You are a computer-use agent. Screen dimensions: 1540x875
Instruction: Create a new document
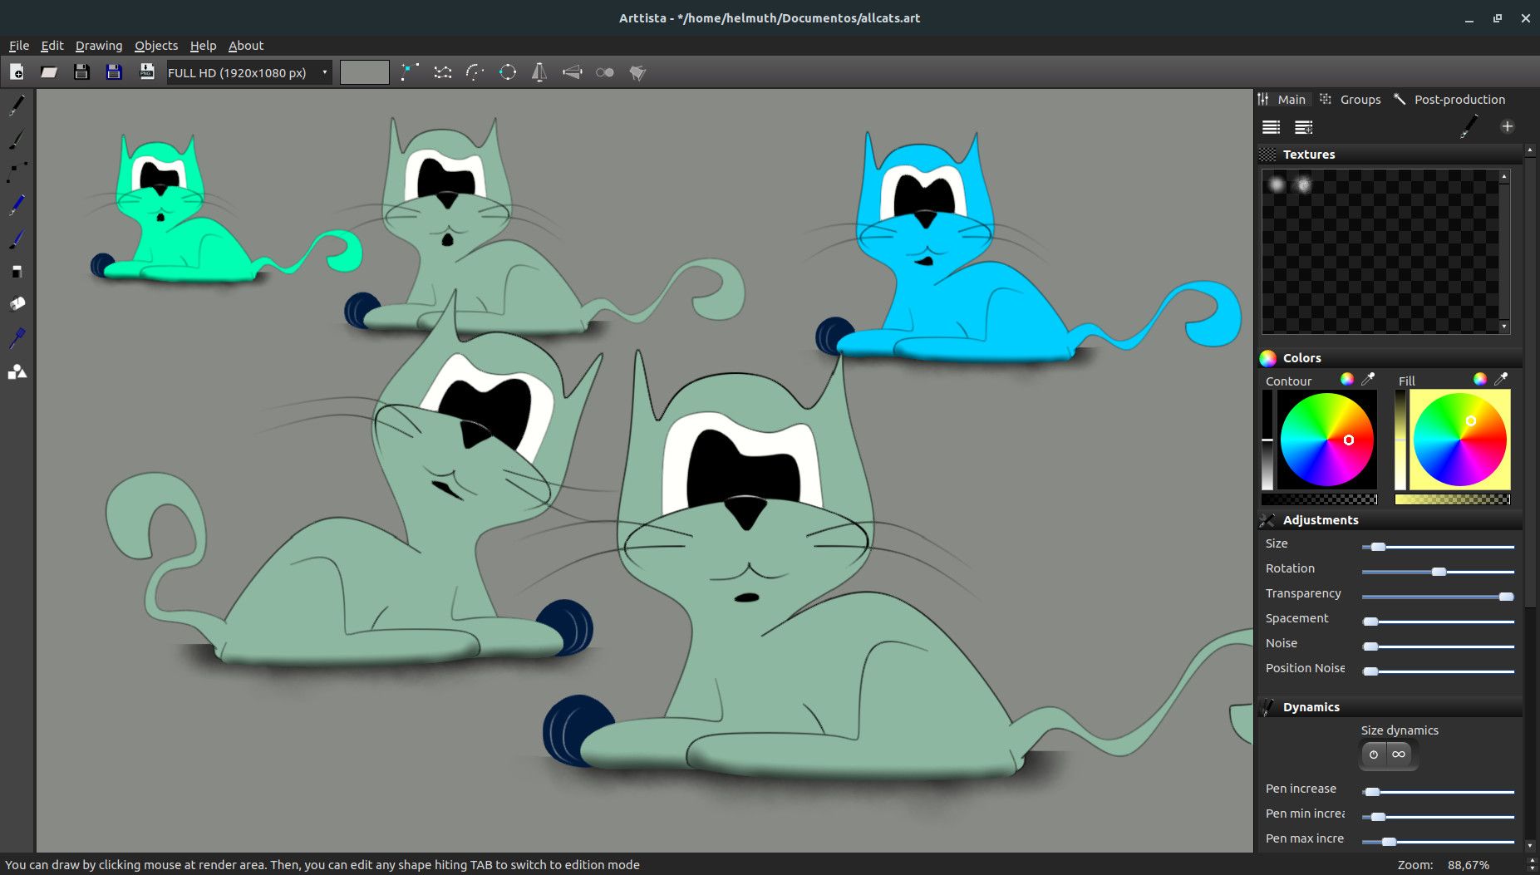[17, 72]
